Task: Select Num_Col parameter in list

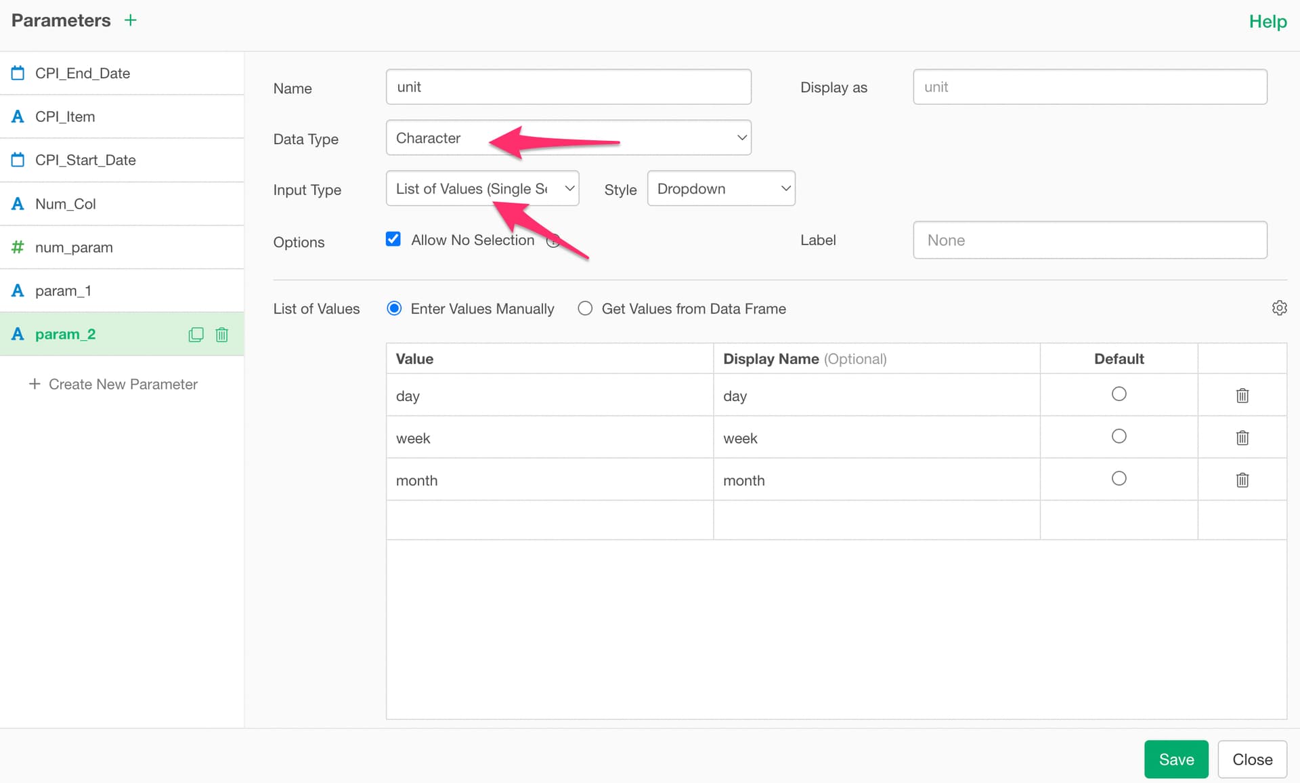Action: coord(122,204)
